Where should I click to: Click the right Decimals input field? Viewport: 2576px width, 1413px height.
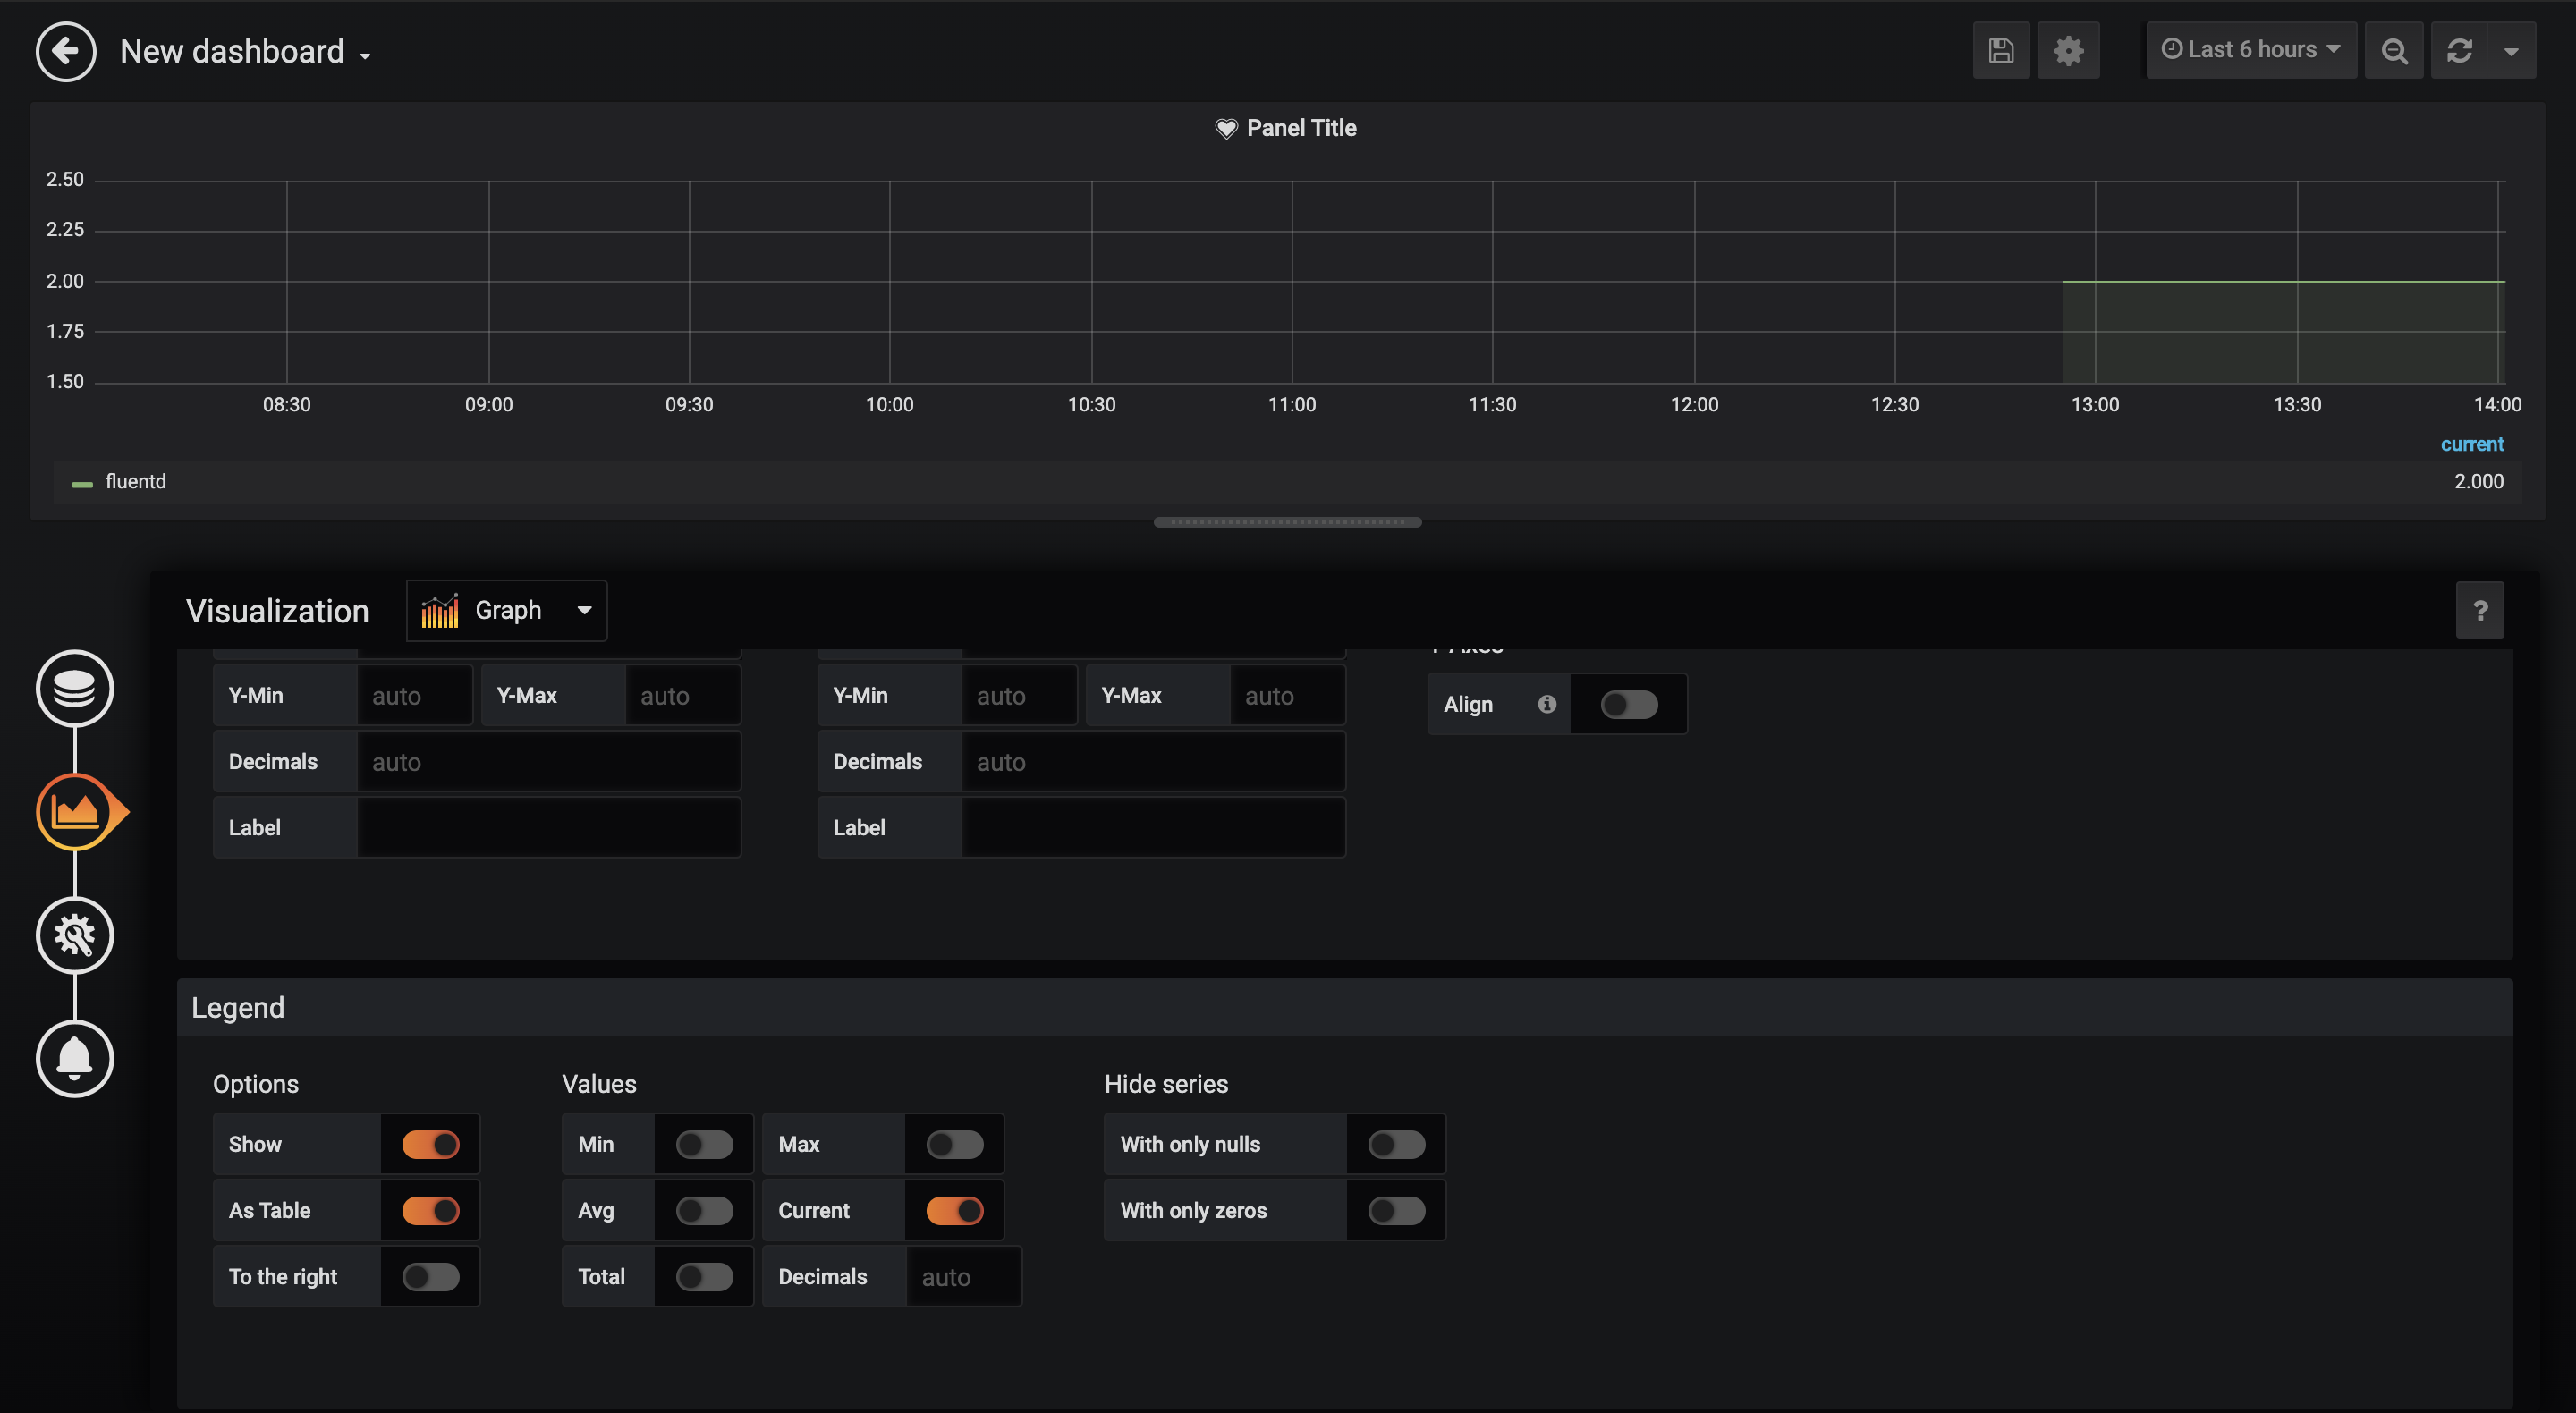1153,761
